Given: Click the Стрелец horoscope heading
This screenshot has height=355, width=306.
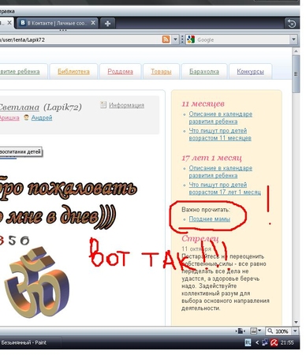Looking at the screenshot, I should click(200, 238).
